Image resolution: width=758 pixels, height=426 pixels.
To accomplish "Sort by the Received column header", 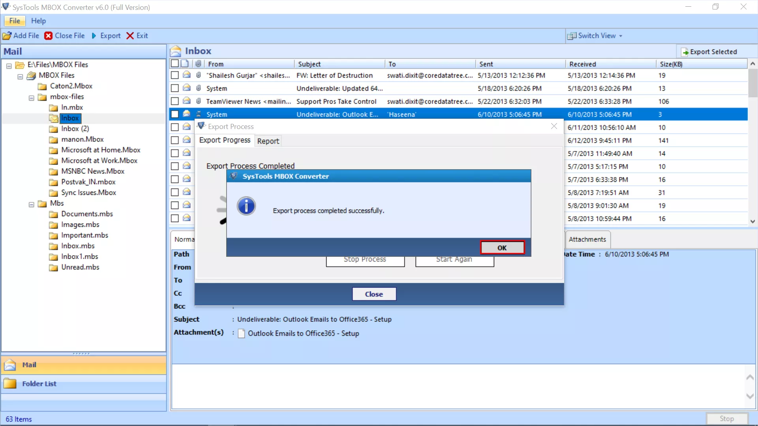I will [610, 64].
